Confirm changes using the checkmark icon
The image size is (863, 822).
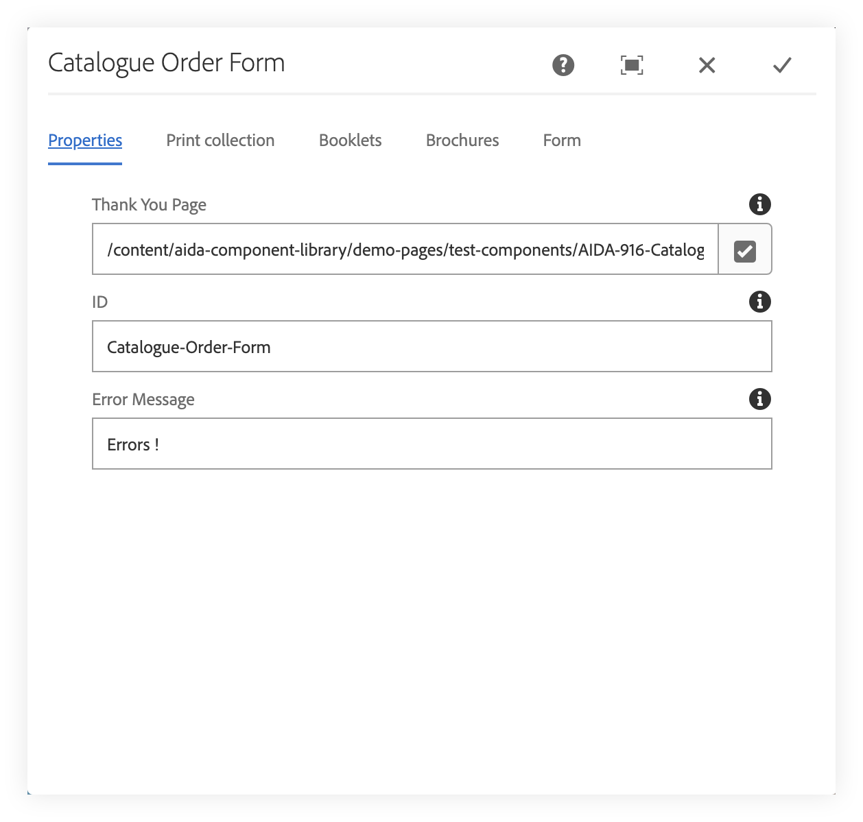[x=781, y=65]
